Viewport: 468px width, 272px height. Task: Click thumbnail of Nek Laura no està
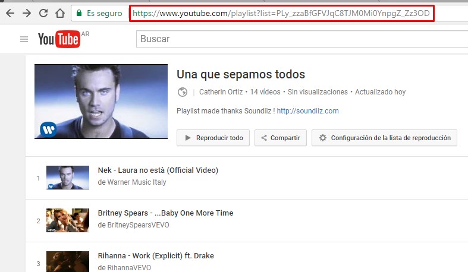[68, 178]
